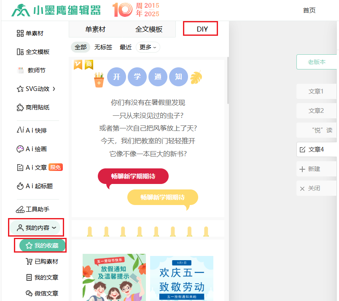The width and height of the screenshot is (339, 301).
Task: Select the 无标签 filter
Action: pos(103,47)
